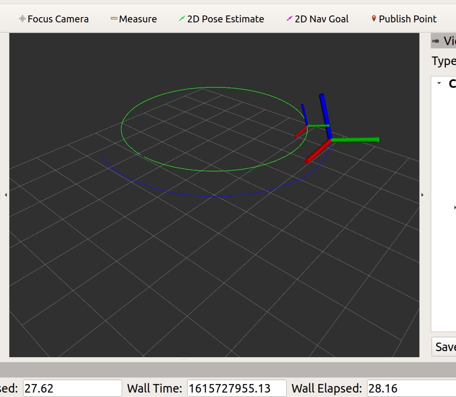Click the Save button in Views panel
The height and width of the screenshot is (397, 456).
[444, 347]
